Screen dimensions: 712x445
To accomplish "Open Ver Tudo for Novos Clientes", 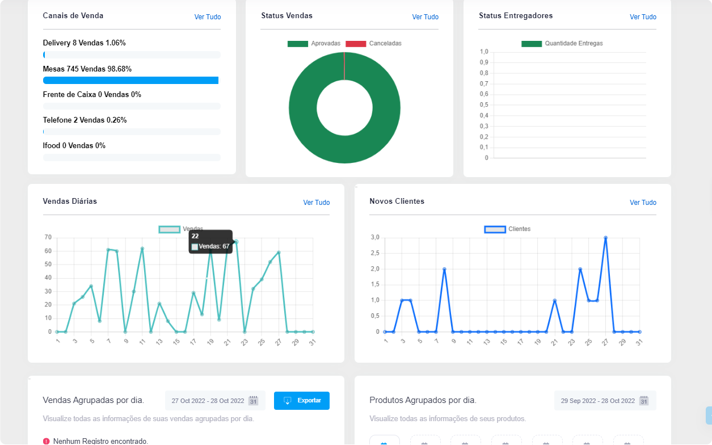I will tap(643, 202).
